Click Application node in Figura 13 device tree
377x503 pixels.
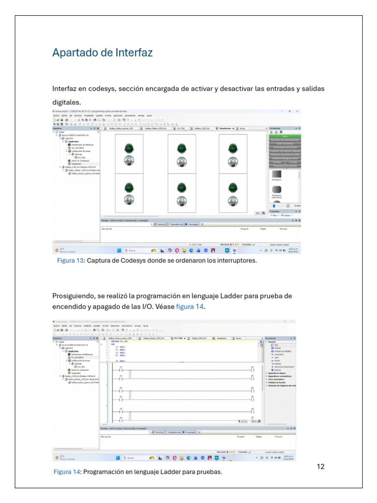[74, 141]
